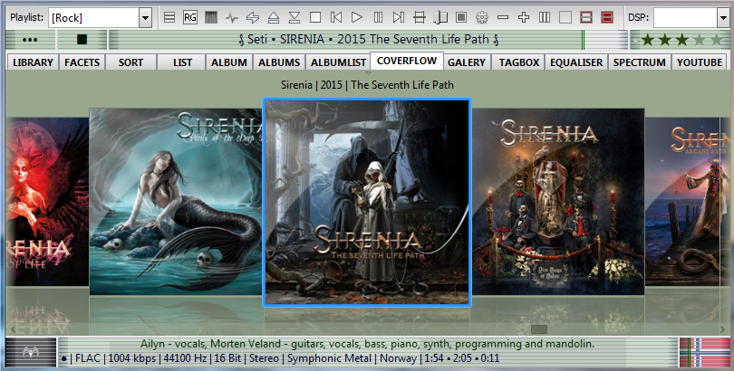Toggle the red outlined split-panel layout icon
This screenshot has width=734, height=371.
(586, 18)
